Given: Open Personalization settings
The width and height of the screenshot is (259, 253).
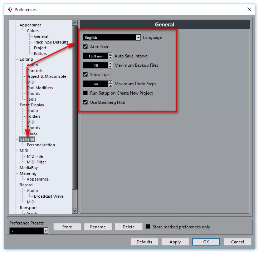Looking at the screenshot, I should point(41,145).
